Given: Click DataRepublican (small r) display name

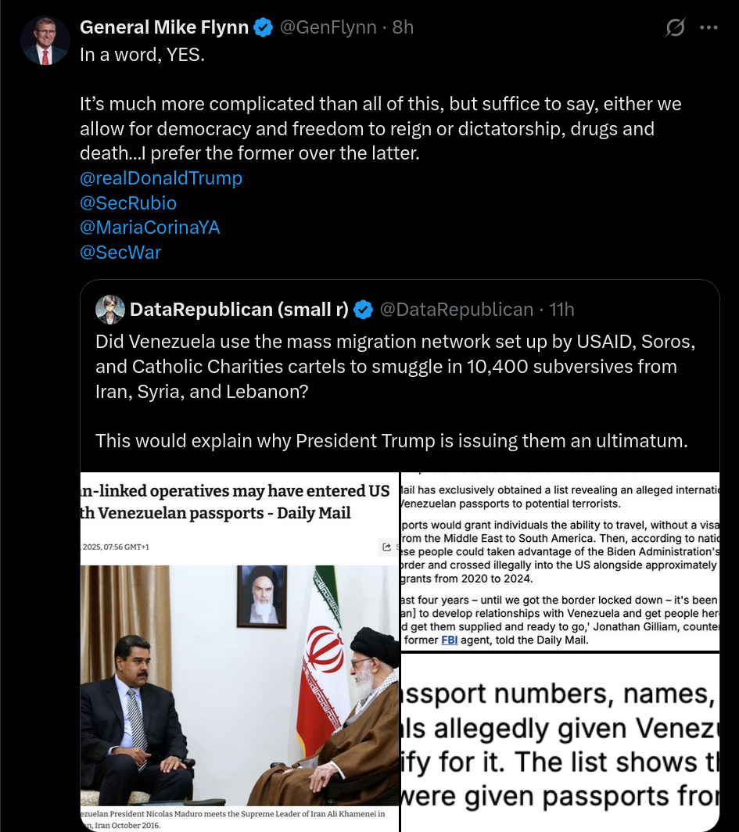Looking at the screenshot, I should pos(239,310).
